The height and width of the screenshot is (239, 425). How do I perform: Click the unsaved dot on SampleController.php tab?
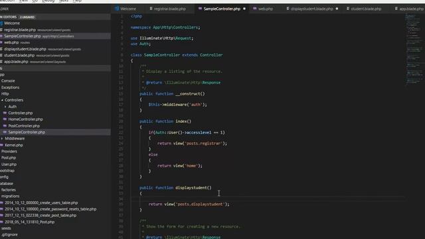[244, 9]
